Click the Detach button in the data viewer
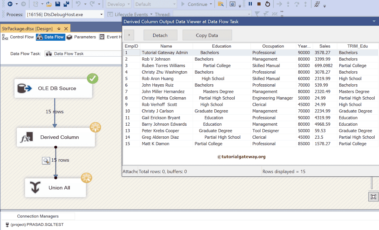 coord(160,35)
